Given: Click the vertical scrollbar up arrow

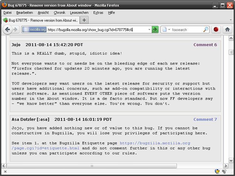Looking at the screenshot, I should point(231,38).
